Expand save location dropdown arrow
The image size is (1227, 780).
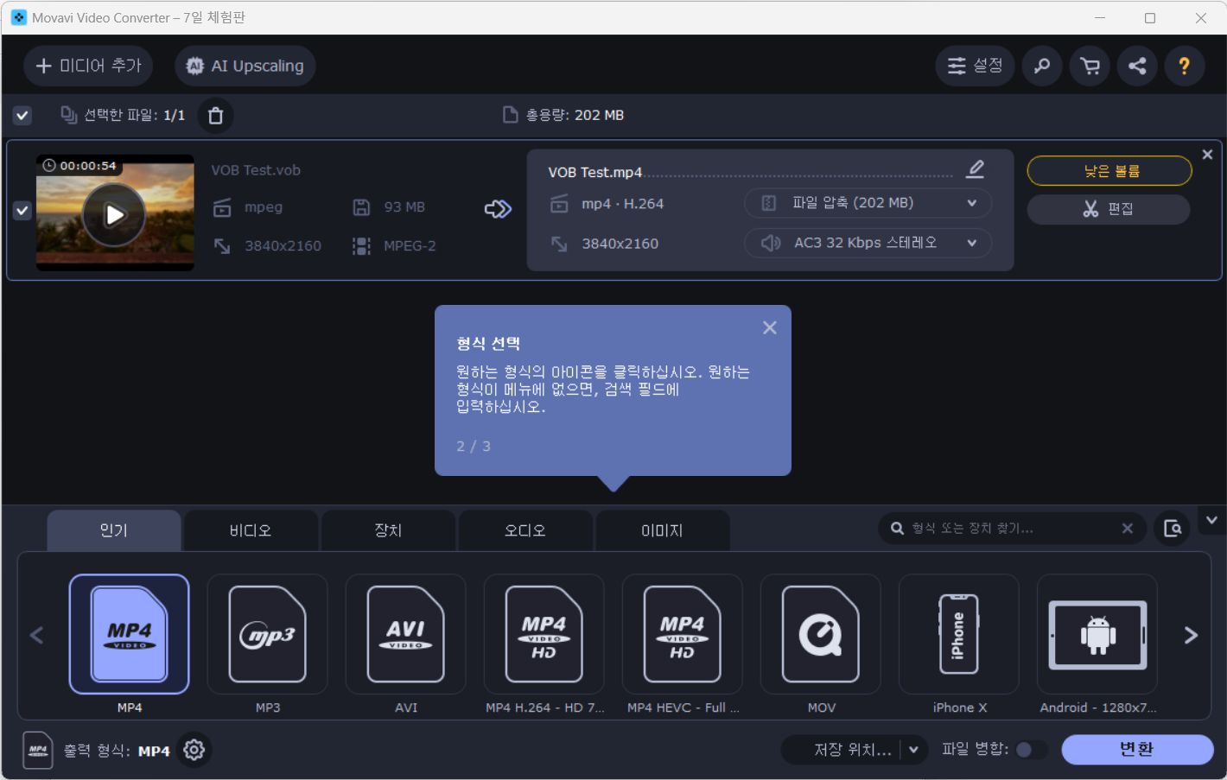coord(913,750)
